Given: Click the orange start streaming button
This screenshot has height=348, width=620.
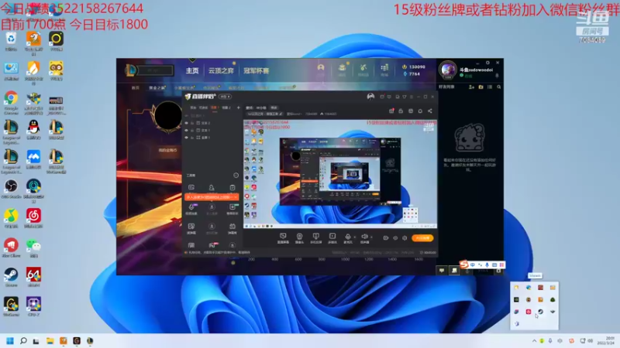Looking at the screenshot, I should click(422, 238).
